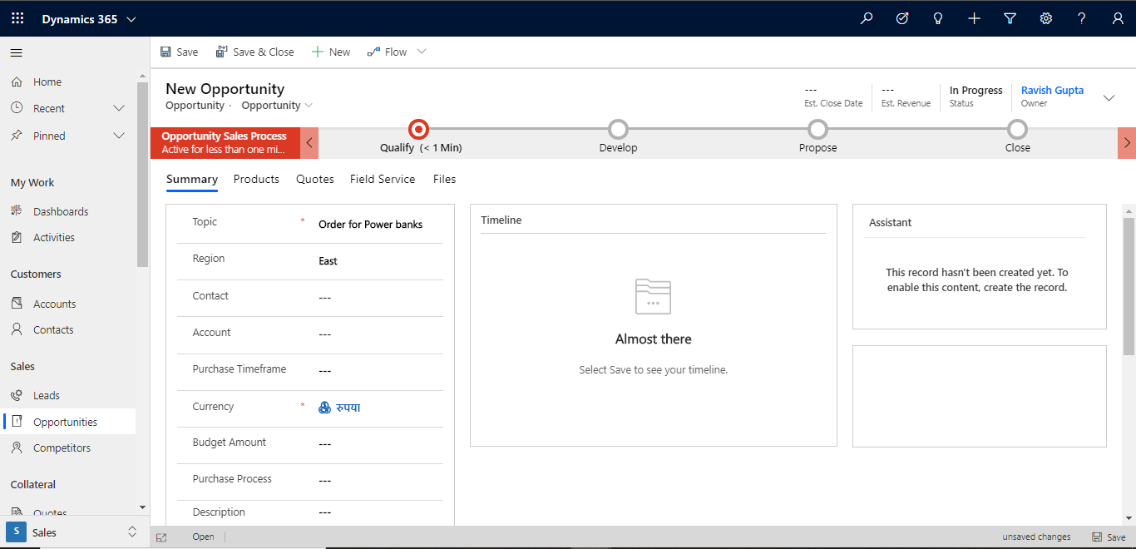1136x549 pixels.
Task: Switch to the Files tab
Action: [445, 179]
